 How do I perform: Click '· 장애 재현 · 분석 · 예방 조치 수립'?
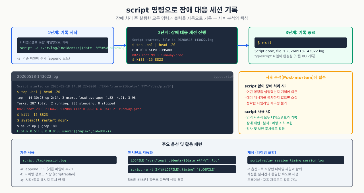[x=268, y=123]
